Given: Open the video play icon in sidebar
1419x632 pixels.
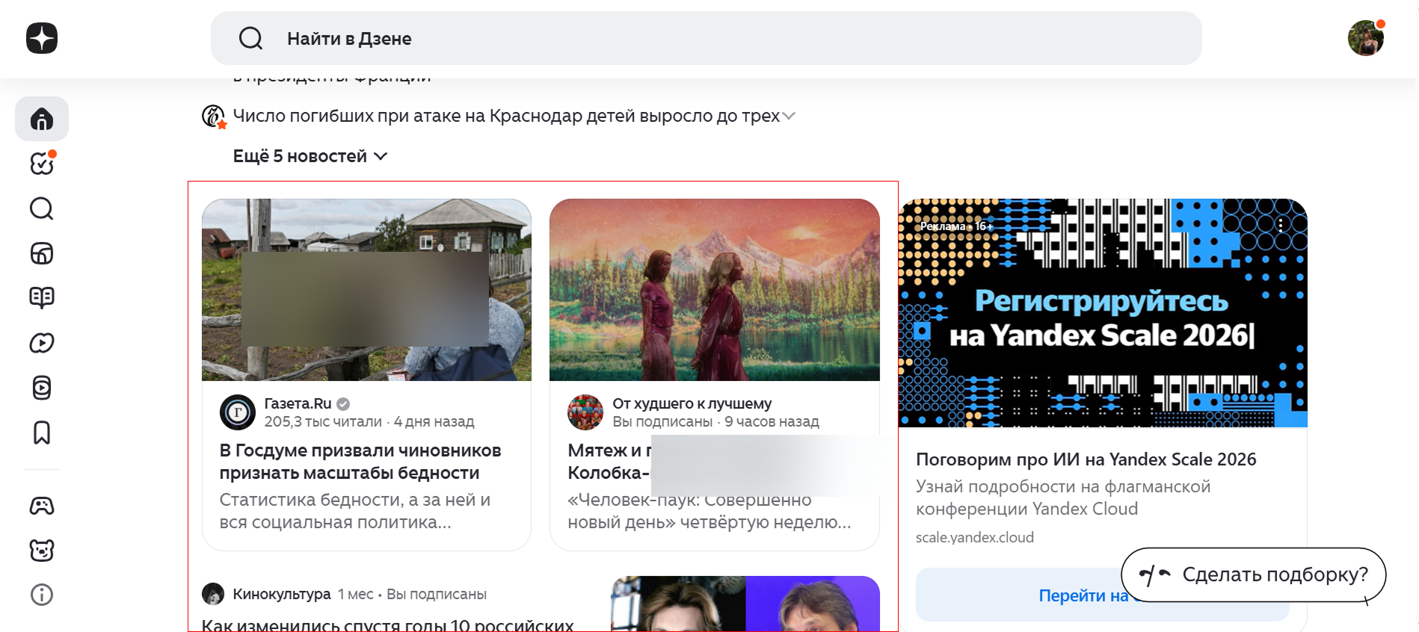Looking at the screenshot, I should coord(42,343).
